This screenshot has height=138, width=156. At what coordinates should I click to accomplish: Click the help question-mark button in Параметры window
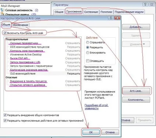[145, 4]
